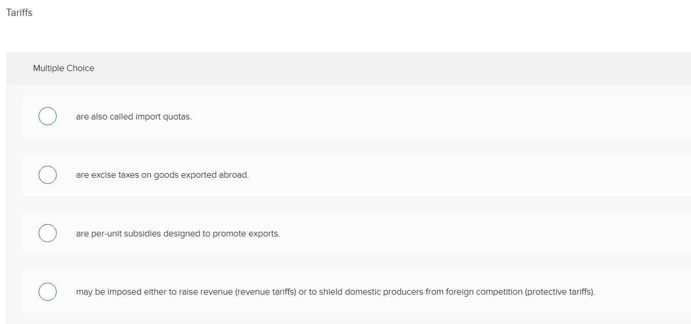The width and height of the screenshot is (691, 324).
Task: Choose radio for 'excise taxes on goods exported abroad'
Action: 47,175
